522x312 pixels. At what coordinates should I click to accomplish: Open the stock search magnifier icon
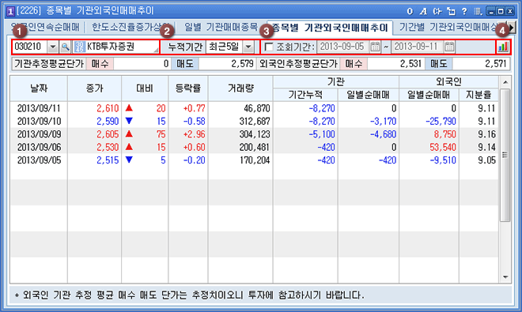pos(65,47)
